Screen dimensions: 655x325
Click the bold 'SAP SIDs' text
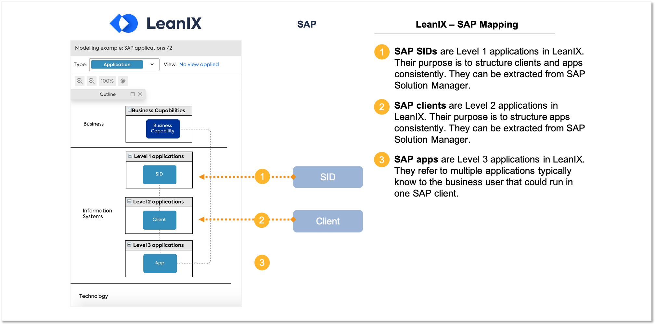416,51
